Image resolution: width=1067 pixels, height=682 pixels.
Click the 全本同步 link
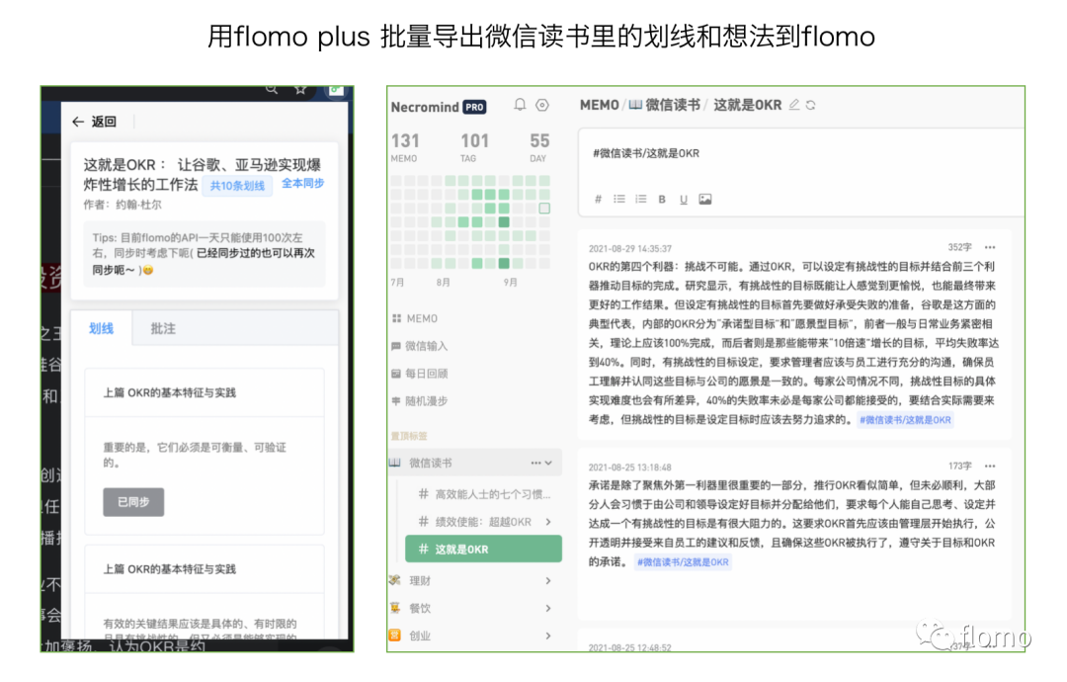click(303, 183)
